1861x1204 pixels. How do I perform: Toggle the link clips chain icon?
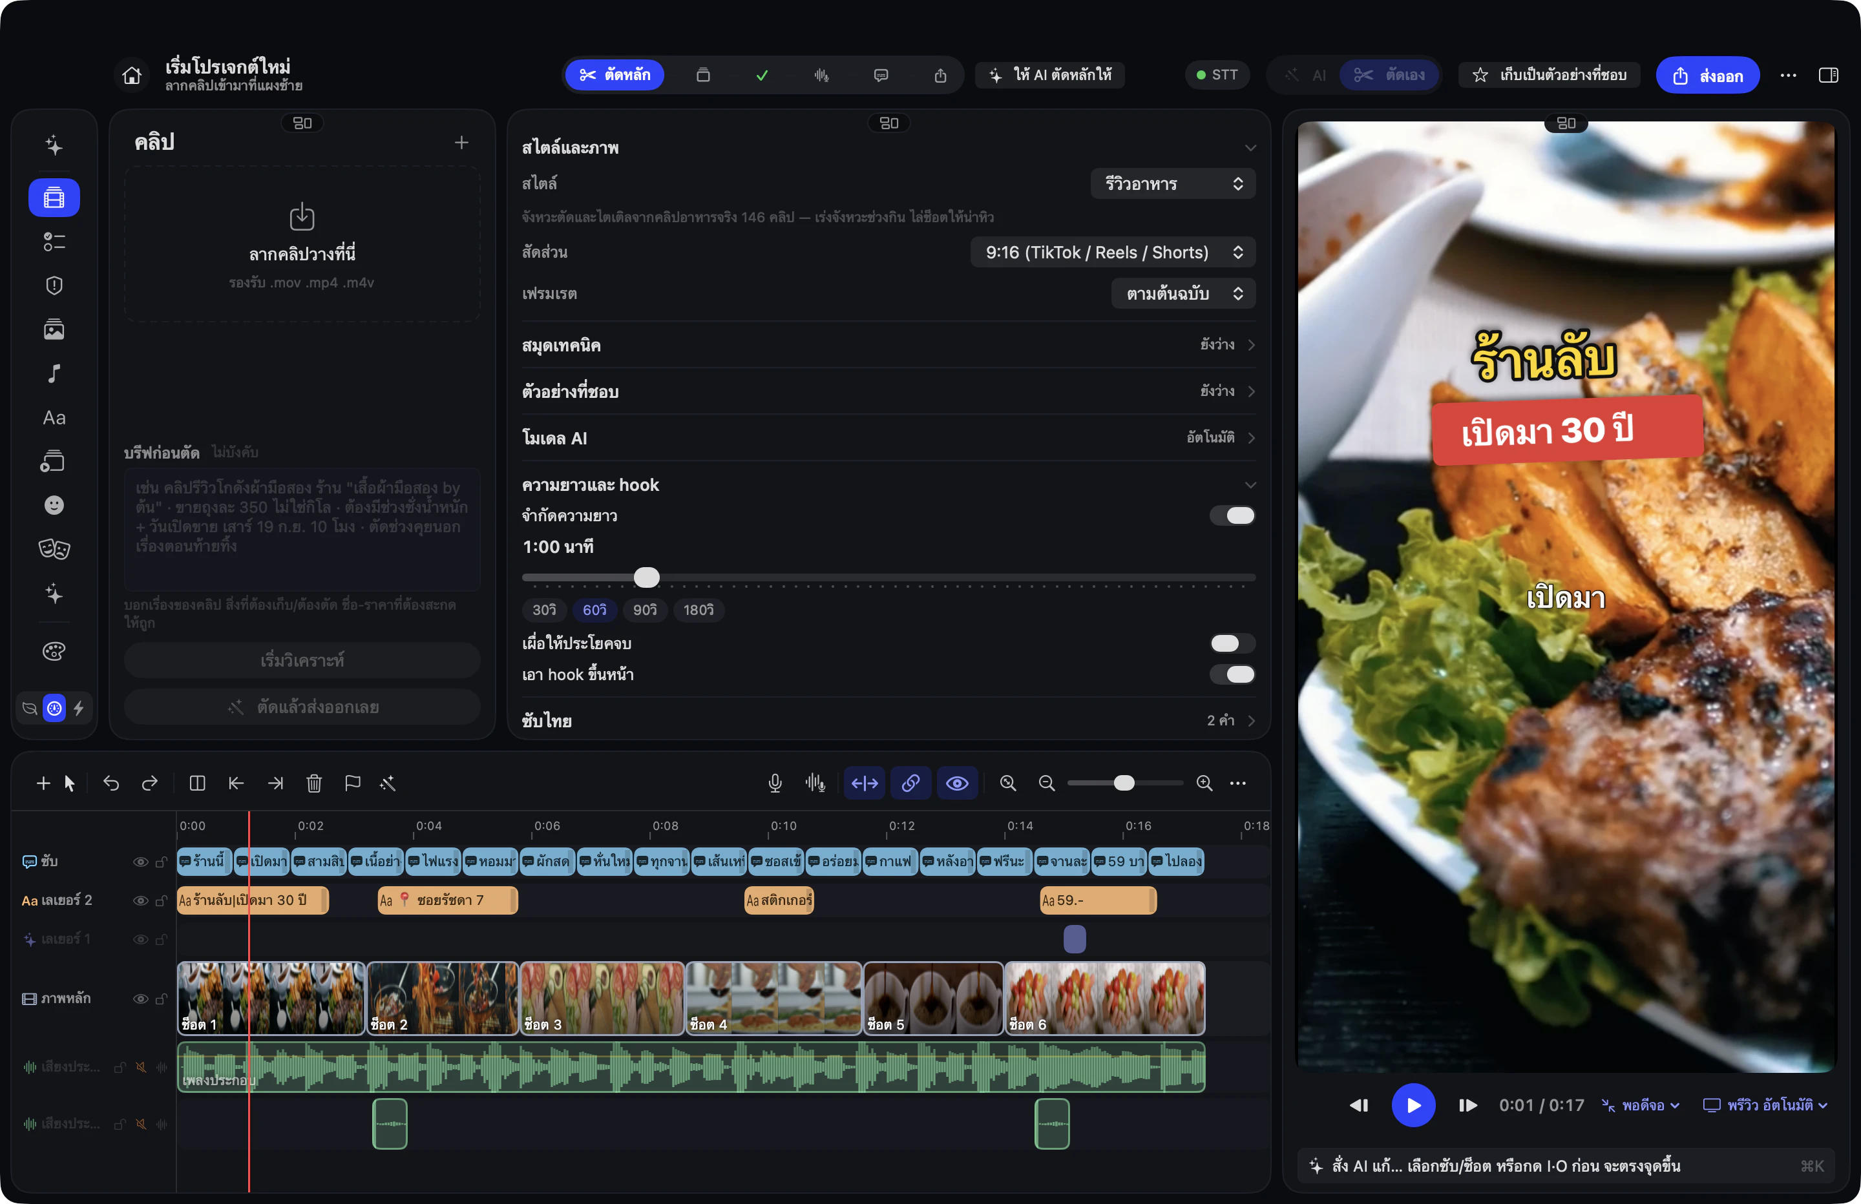pos(911,784)
